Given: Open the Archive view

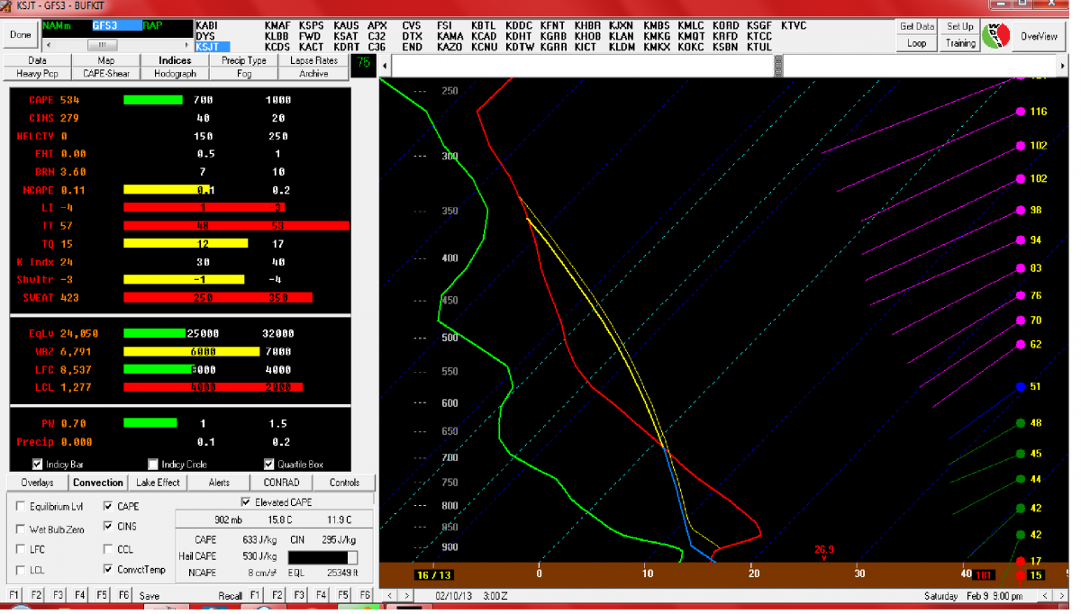Looking at the screenshot, I should coord(313,74).
